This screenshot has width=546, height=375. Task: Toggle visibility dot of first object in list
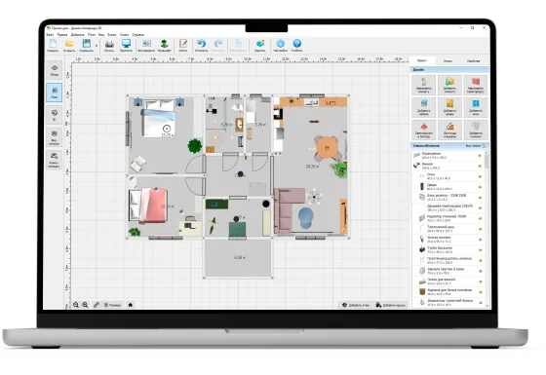(480, 156)
